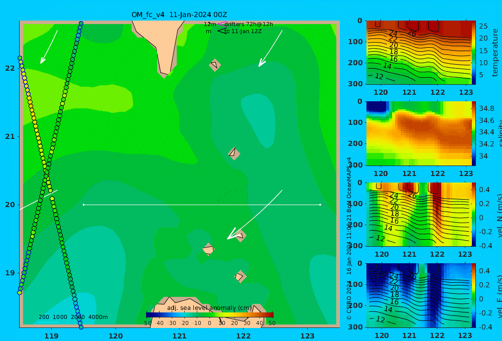Click the latitude label 20 on the map axis

coord(10,205)
